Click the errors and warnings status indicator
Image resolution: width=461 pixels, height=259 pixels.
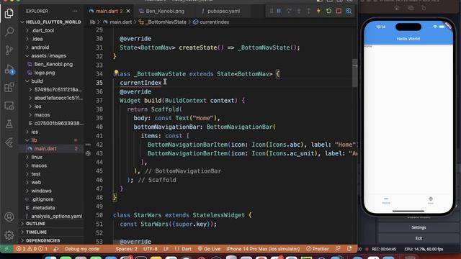click(32, 249)
